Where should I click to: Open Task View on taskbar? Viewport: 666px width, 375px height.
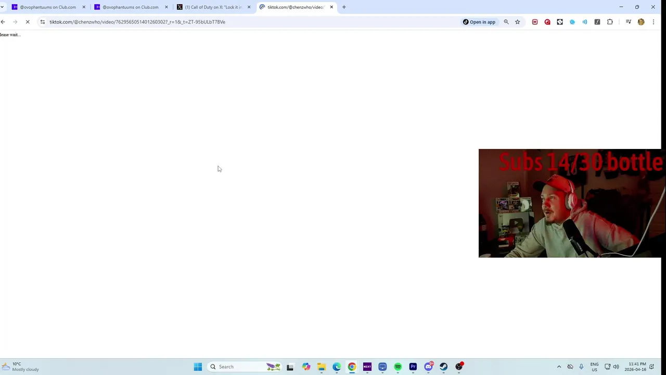coord(290,367)
